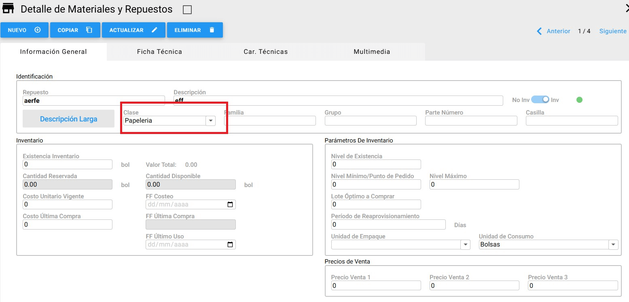Open the FF Último Uso calendar picker icon
This screenshot has width=629, height=302.
click(230, 245)
